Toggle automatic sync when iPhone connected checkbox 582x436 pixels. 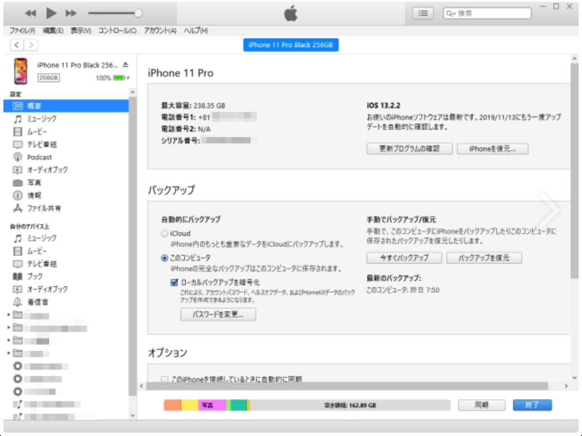pos(164,379)
